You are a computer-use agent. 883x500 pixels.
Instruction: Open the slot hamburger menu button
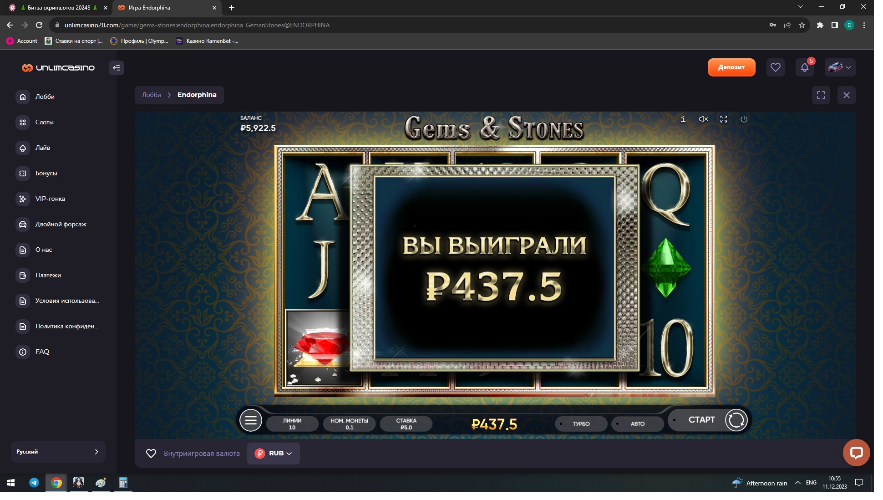tap(251, 420)
